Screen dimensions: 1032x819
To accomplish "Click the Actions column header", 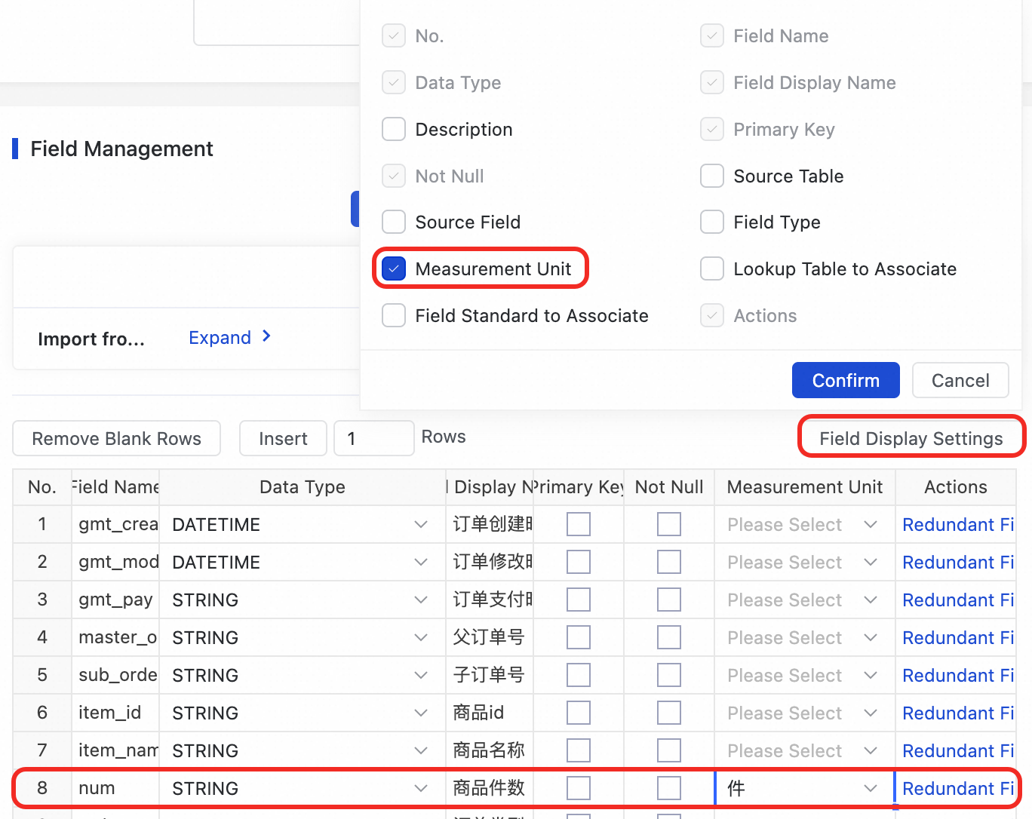I will tap(955, 487).
